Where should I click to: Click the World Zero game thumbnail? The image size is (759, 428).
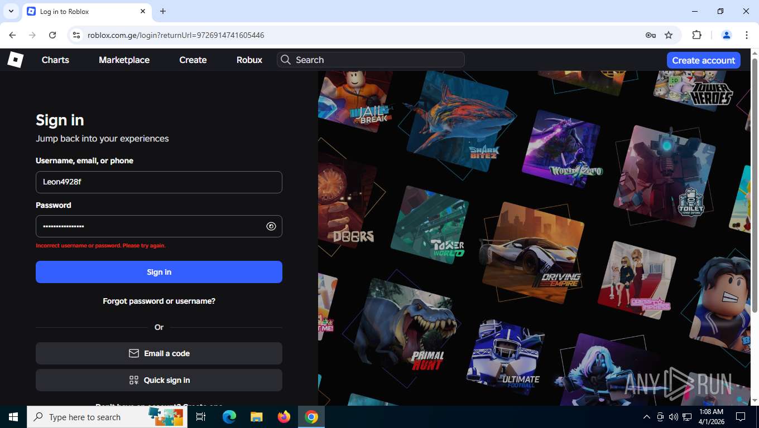click(x=561, y=149)
